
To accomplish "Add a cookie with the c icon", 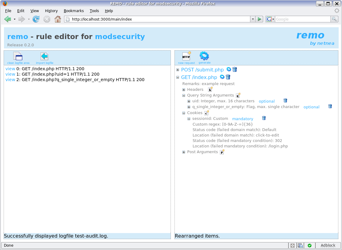I will pos(207,113).
